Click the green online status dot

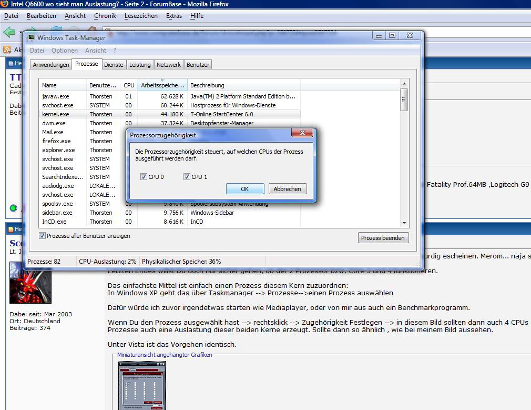coord(14,208)
